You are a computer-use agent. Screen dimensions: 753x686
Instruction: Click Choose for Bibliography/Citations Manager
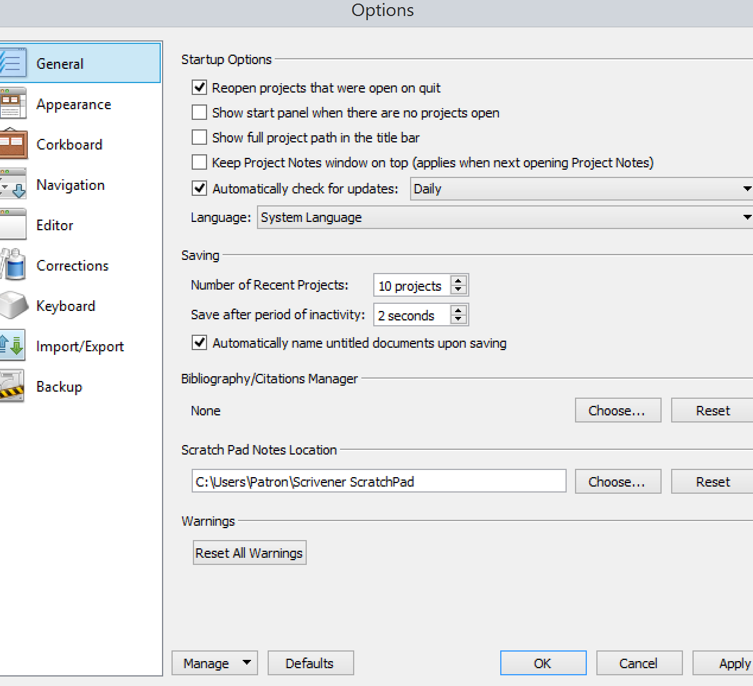[617, 411]
